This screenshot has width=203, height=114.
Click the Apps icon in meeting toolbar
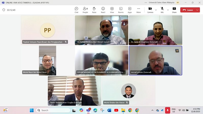point(130,10)
